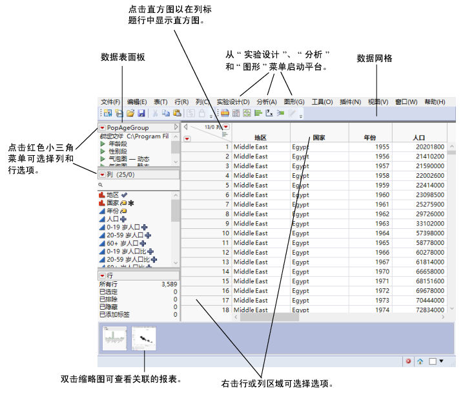Click the green four-quadrant graph icon
Viewport: 463px width, 395px height.
tap(247, 113)
